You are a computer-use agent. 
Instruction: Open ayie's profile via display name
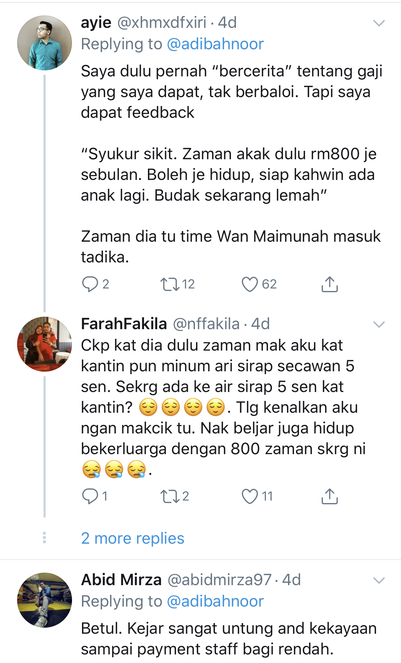coord(96,23)
